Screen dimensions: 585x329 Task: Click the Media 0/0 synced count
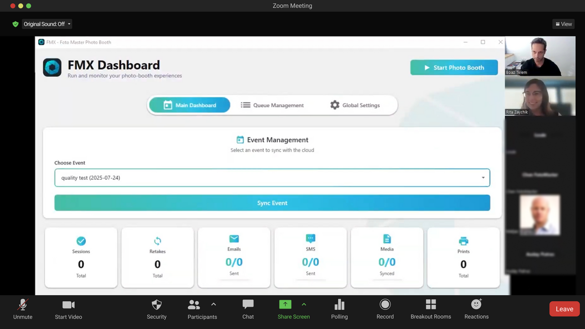[387, 262]
